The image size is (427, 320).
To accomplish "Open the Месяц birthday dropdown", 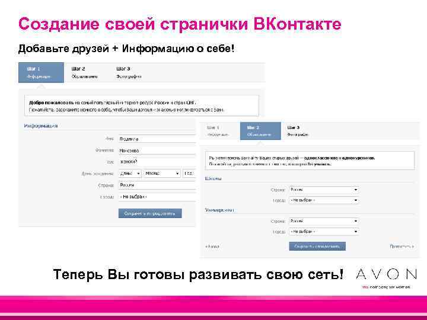I will pos(162,173).
